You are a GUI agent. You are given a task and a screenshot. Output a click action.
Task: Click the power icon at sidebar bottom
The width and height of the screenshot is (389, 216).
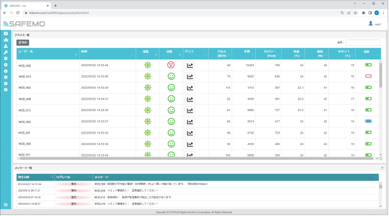point(6,205)
